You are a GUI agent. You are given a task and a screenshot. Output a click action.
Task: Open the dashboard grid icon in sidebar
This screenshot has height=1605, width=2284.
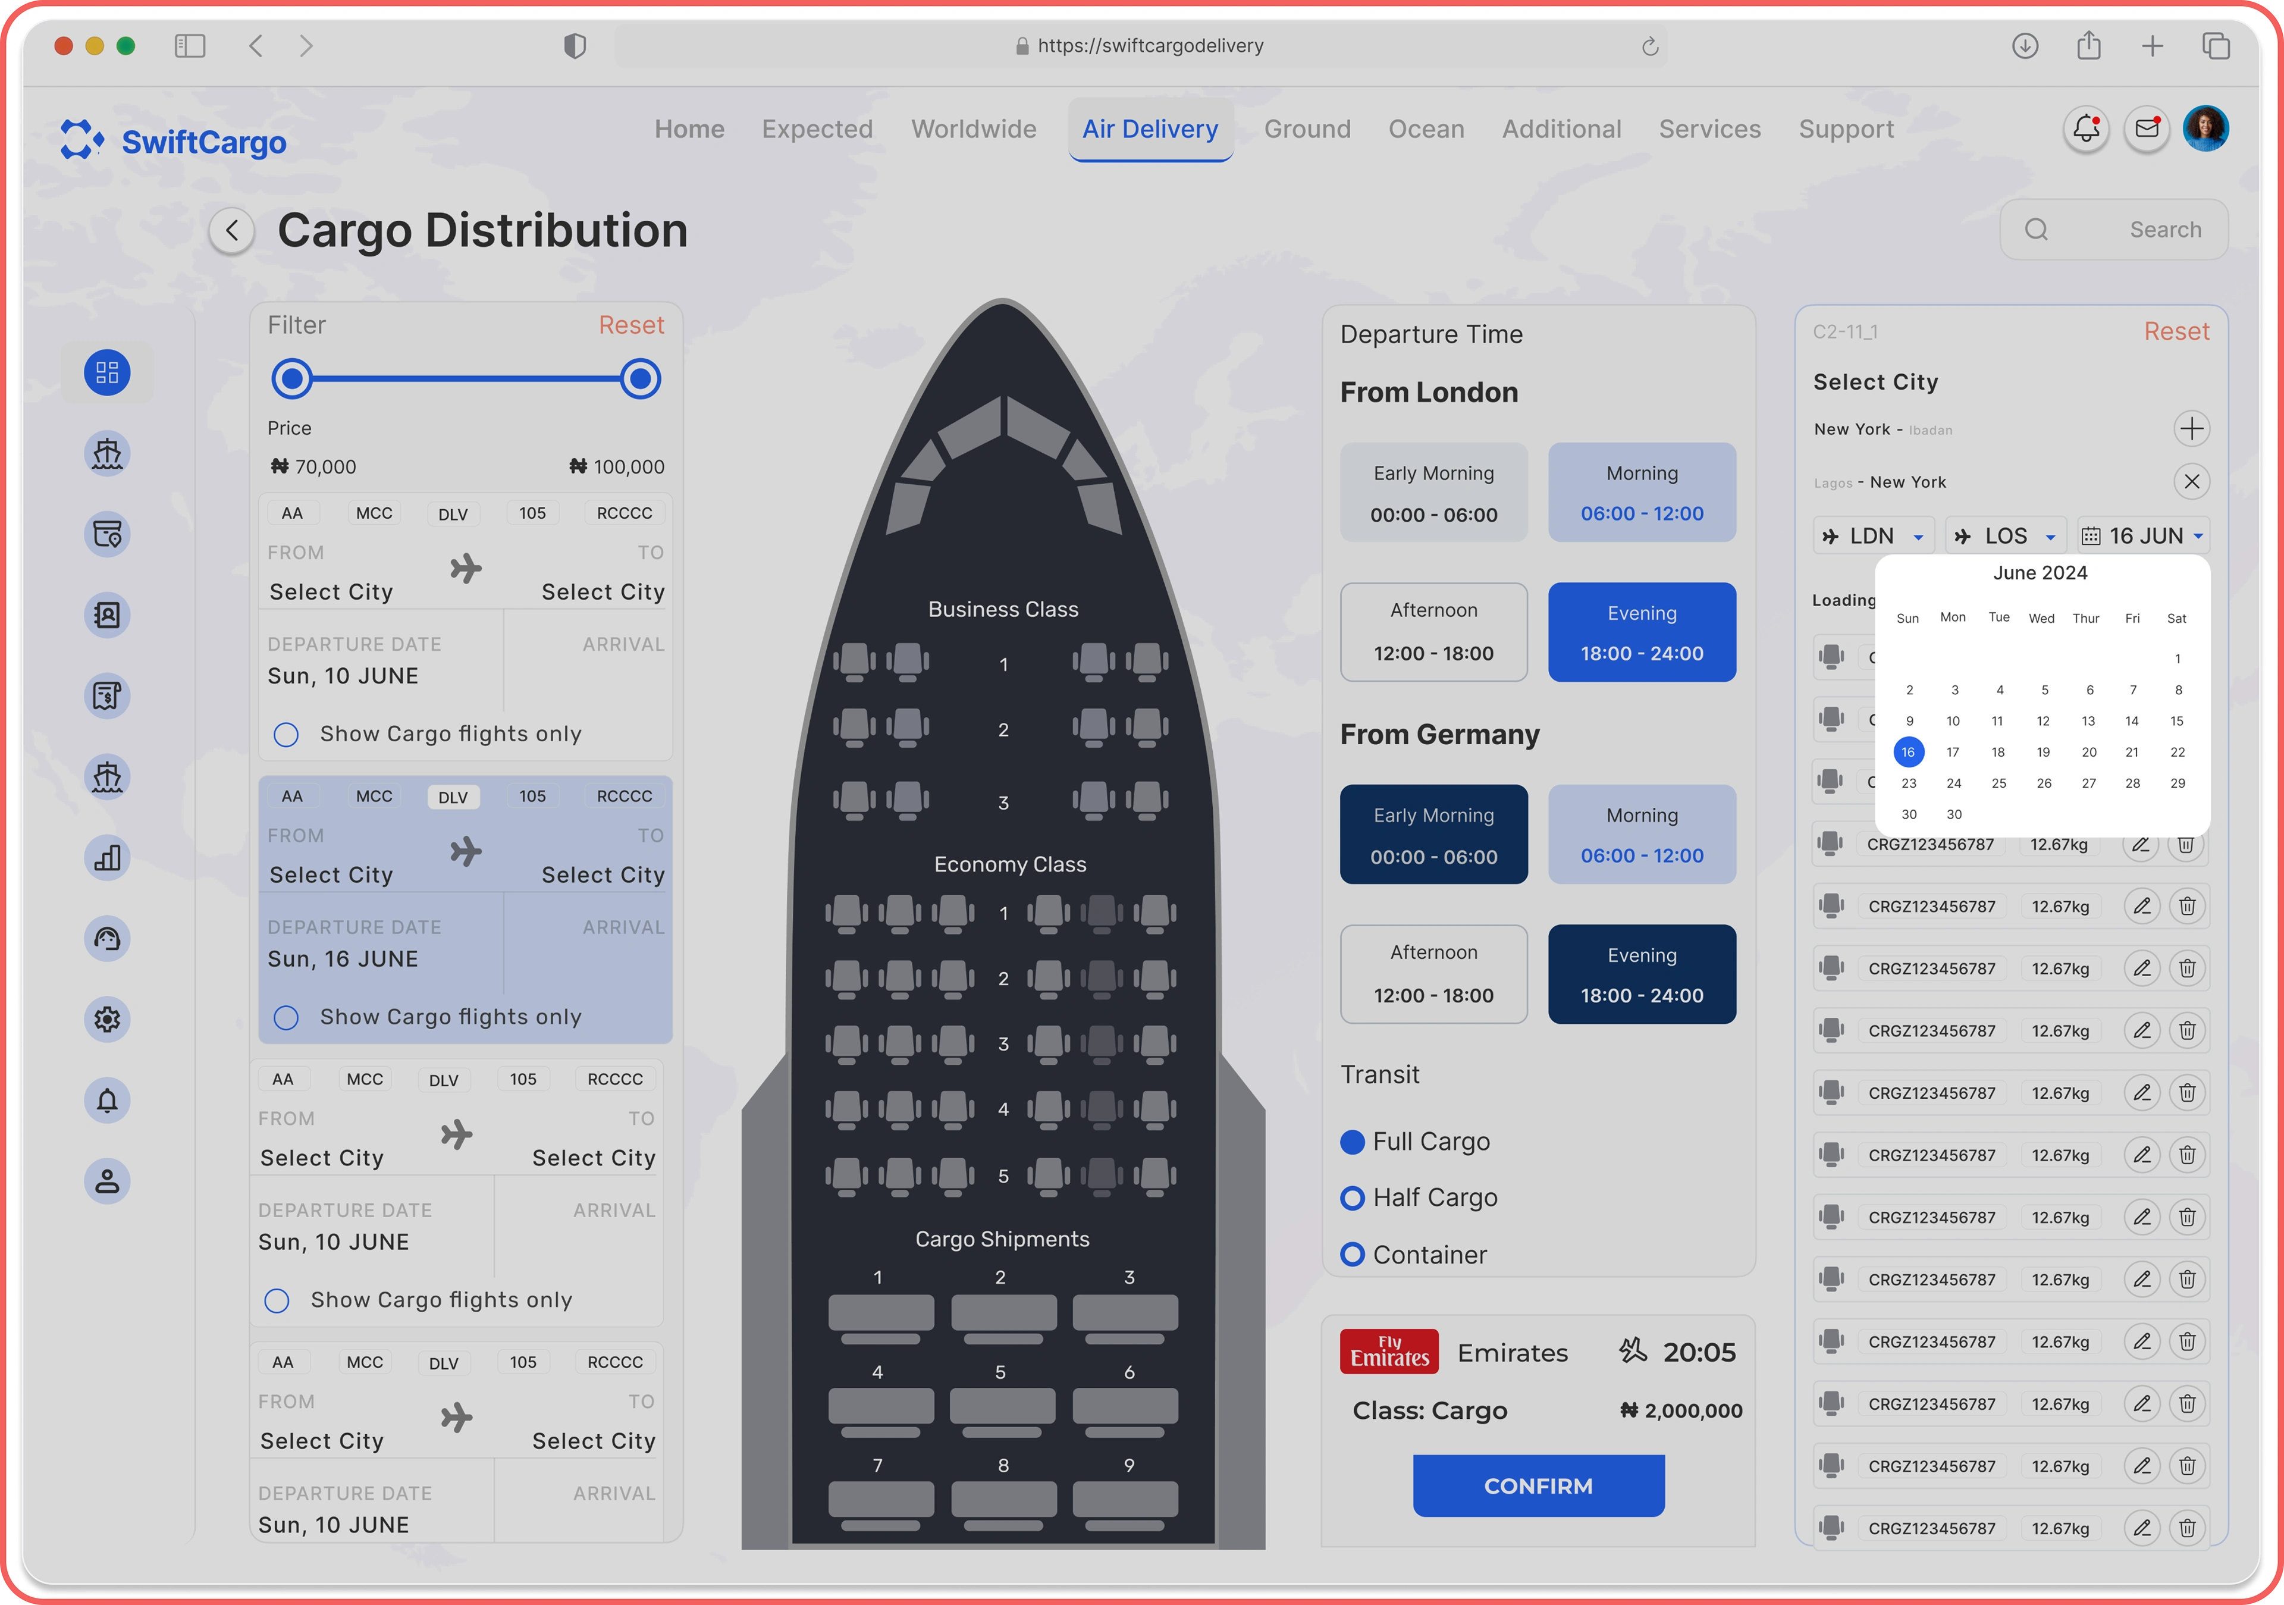click(108, 373)
